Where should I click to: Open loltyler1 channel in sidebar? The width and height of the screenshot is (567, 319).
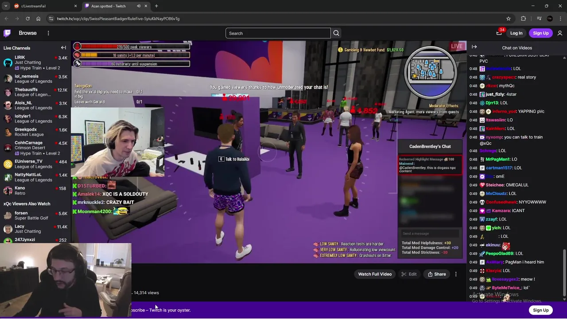click(35, 118)
